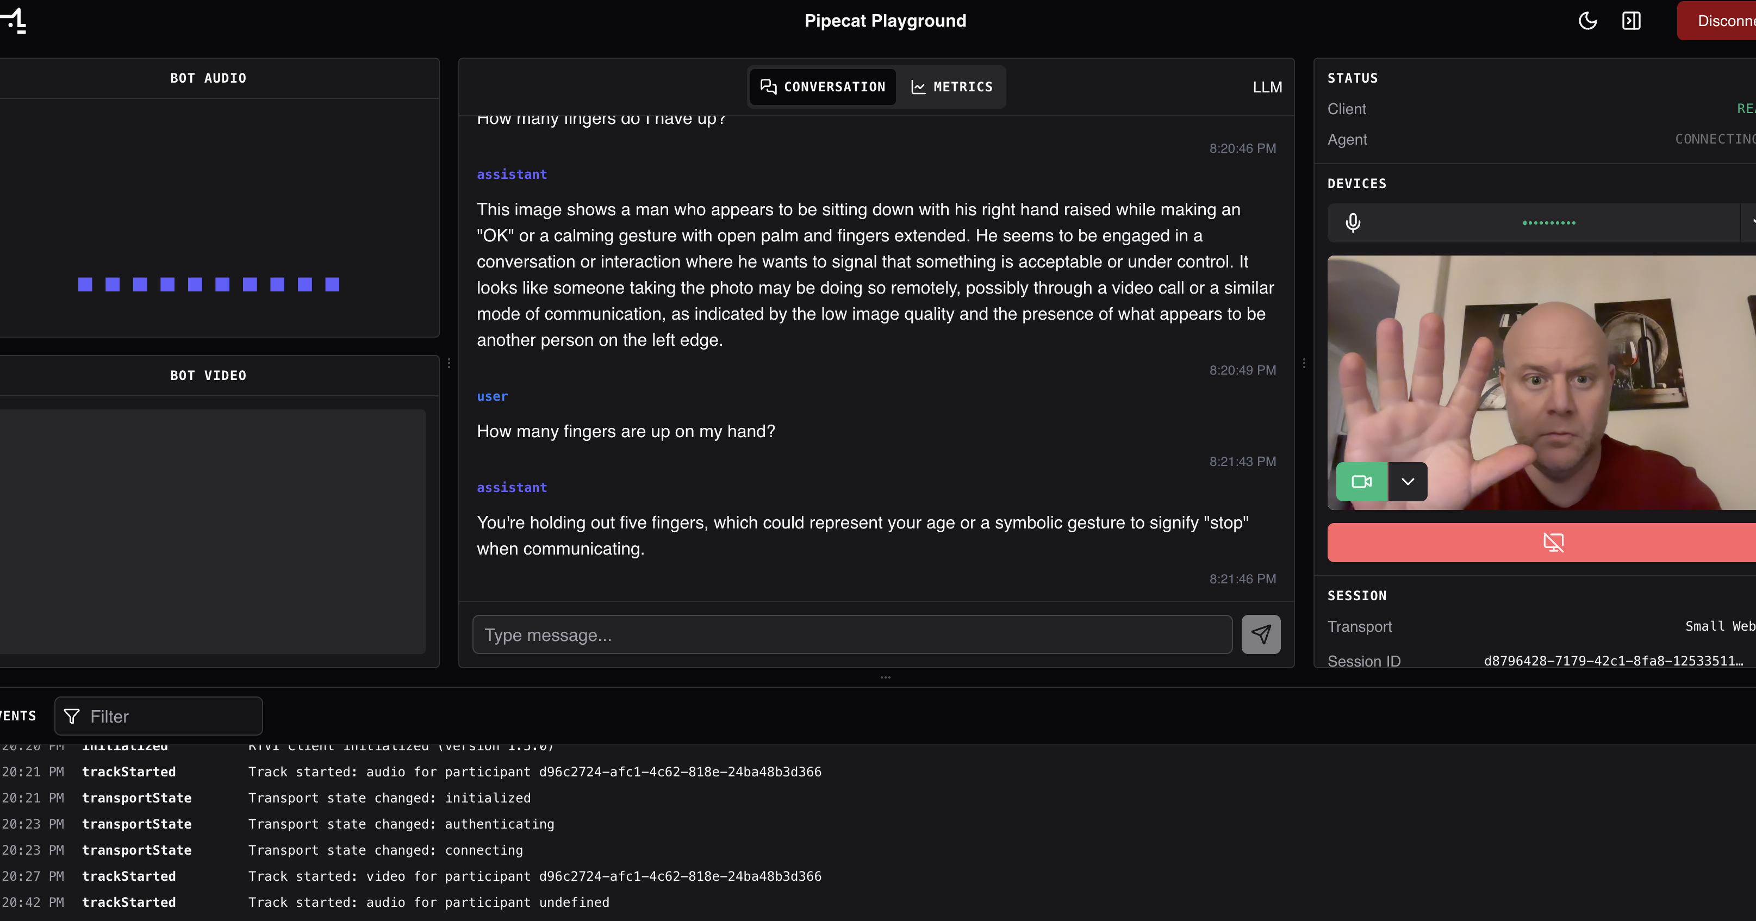1756x921 pixels.
Task: Collapse the side panel icon
Action: [1632, 21]
